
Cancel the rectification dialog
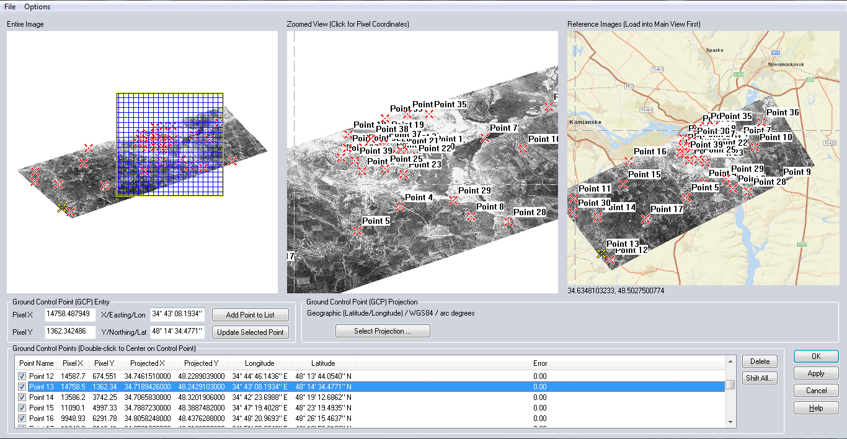816,391
